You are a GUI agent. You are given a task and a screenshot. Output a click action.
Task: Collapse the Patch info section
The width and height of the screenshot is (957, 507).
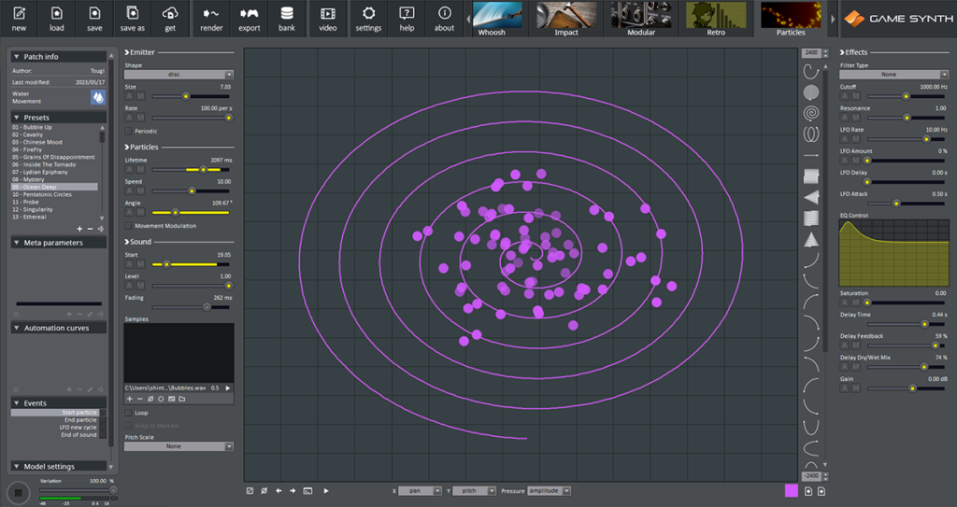17,57
